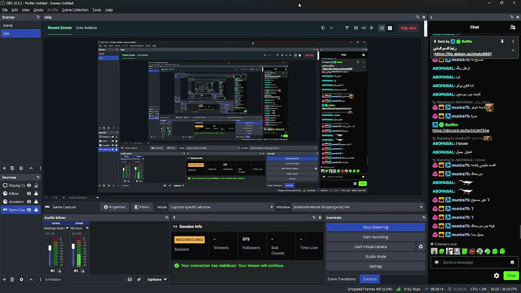Click the Stop Streaming button
The image size is (521, 293).
(375, 227)
